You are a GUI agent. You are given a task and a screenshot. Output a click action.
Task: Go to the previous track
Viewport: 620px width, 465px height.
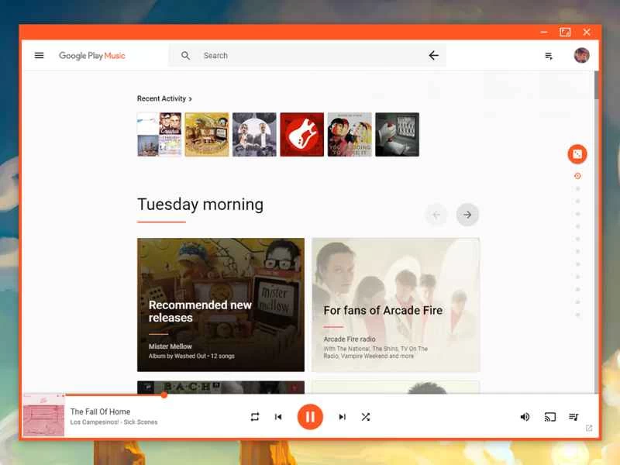click(x=278, y=417)
